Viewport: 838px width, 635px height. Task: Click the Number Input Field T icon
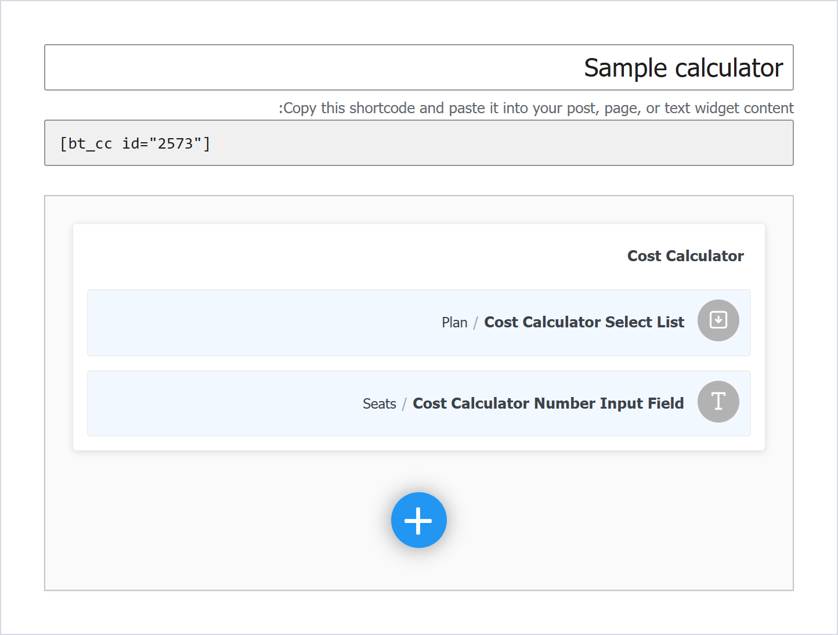(718, 402)
